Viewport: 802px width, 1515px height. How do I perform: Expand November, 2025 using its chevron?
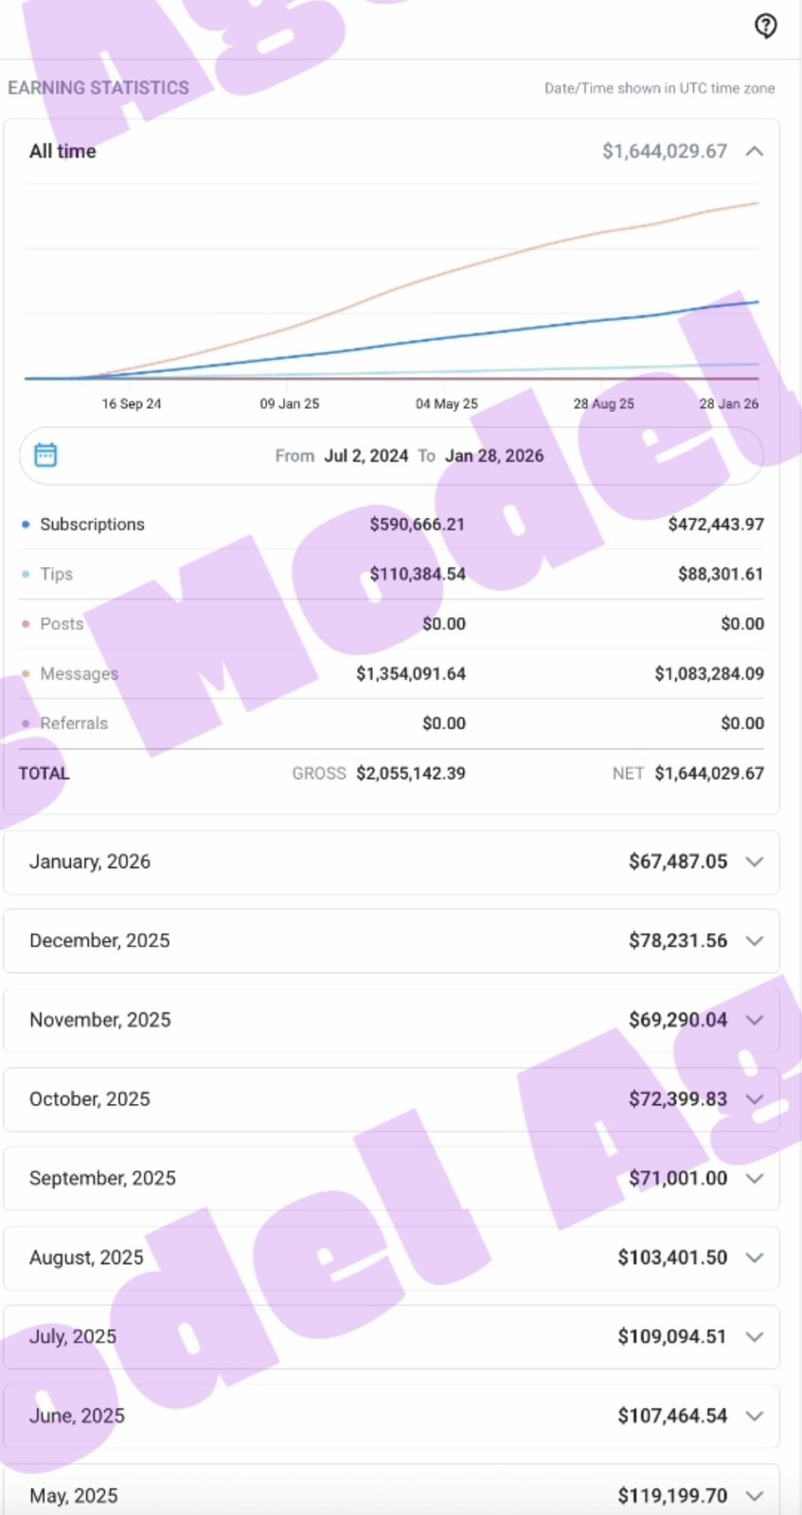[x=754, y=1020]
